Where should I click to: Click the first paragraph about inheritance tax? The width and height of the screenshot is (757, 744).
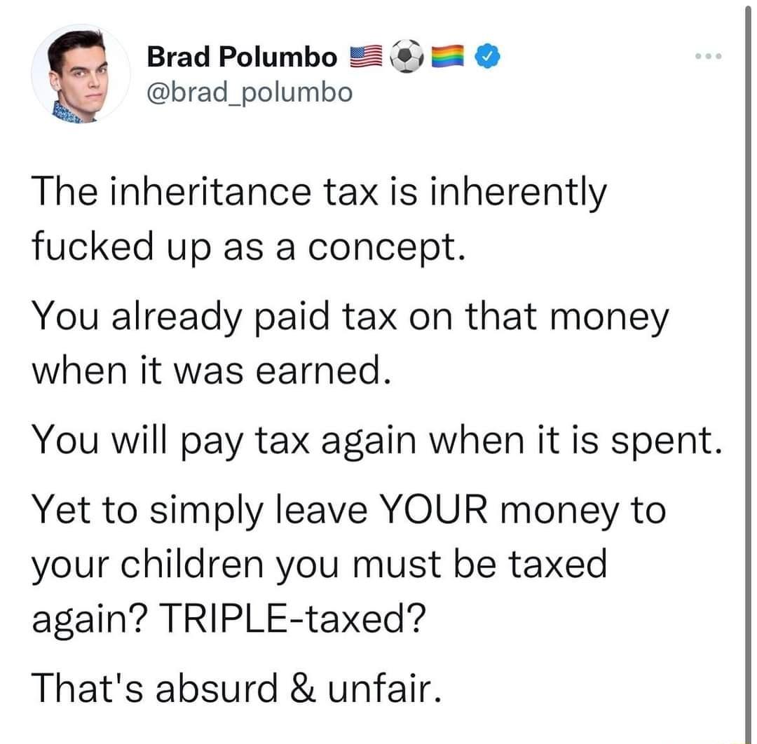[x=319, y=219]
